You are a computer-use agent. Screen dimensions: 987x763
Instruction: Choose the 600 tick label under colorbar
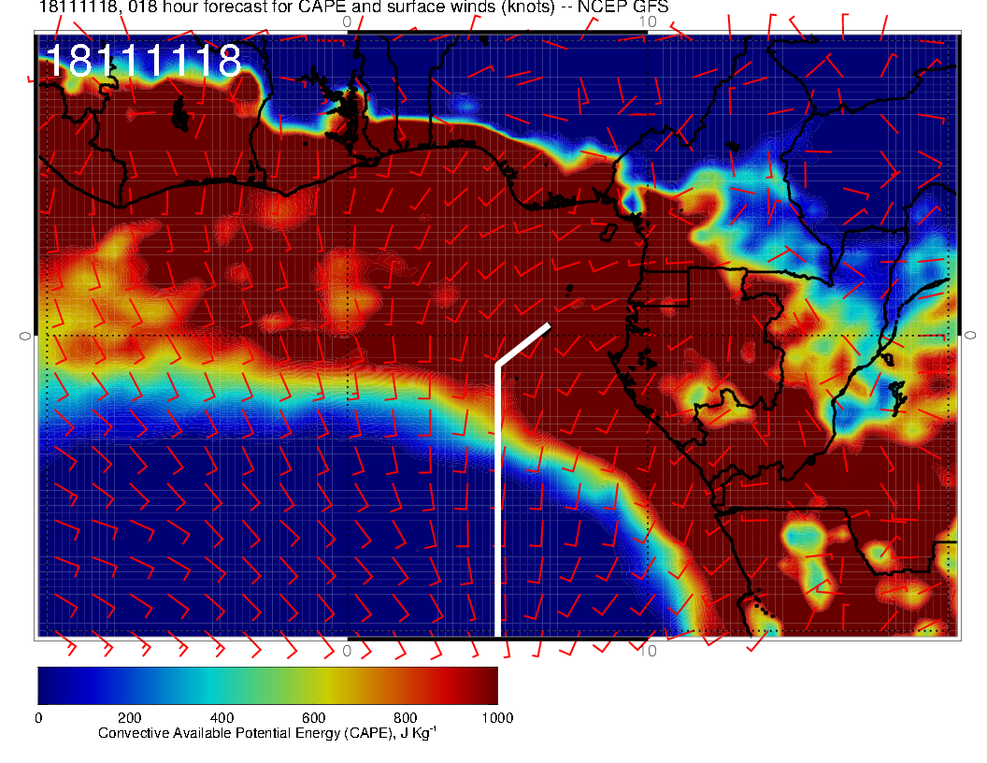pyautogui.click(x=312, y=717)
